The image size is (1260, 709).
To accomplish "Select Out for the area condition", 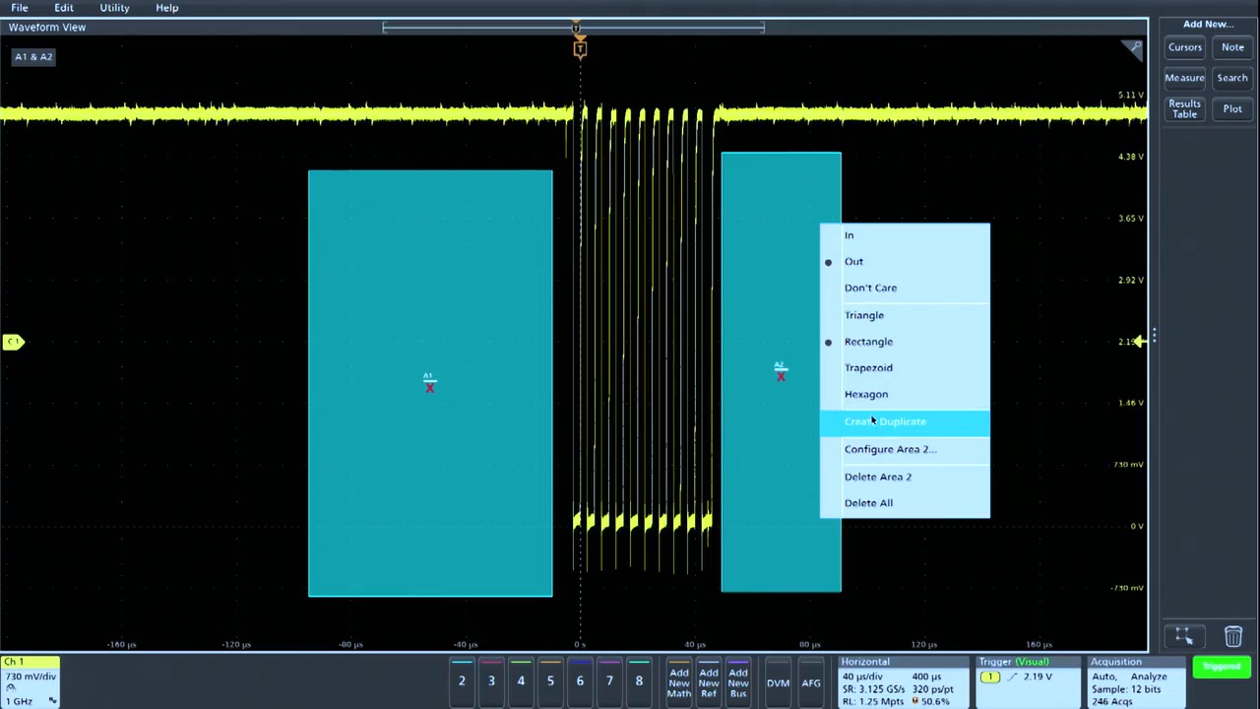I will click(905, 262).
